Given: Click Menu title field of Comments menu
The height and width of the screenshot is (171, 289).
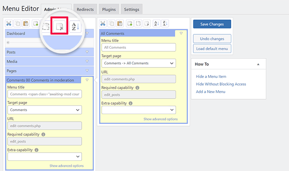Looking at the screenshot, I should click(45, 94).
